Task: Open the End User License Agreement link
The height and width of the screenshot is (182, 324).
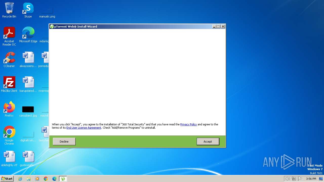Action: pyautogui.click(x=84, y=128)
